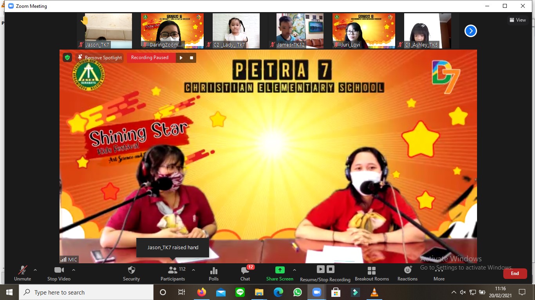Click the red End meeting button
535x300 pixels.
pos(515,273)
